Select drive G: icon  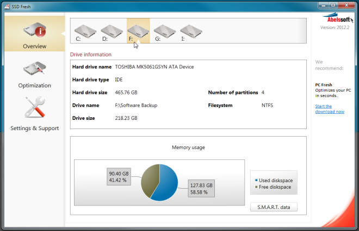(165, 31)
